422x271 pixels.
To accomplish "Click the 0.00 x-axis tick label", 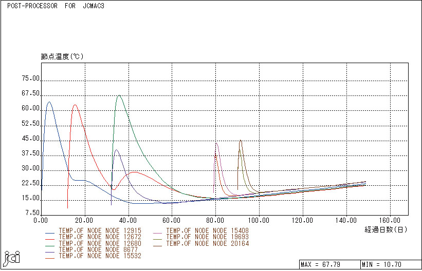I will click(x=41, y=221).
